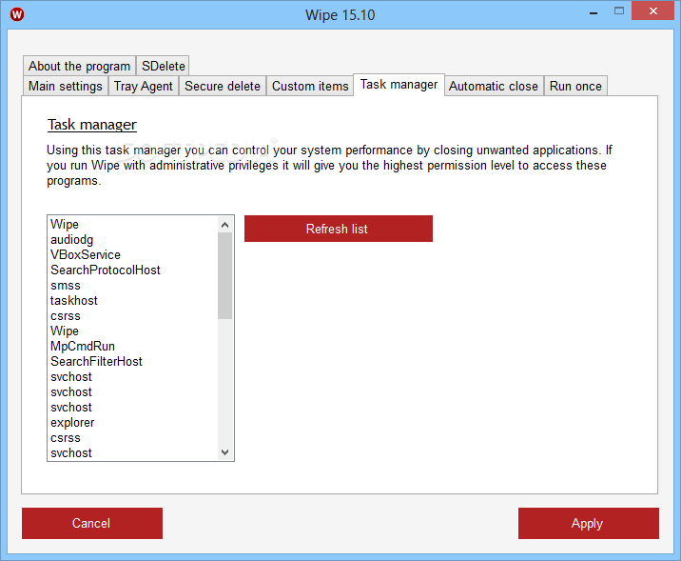
Task: Select the Secure delete tab
Action: [223, 86]
